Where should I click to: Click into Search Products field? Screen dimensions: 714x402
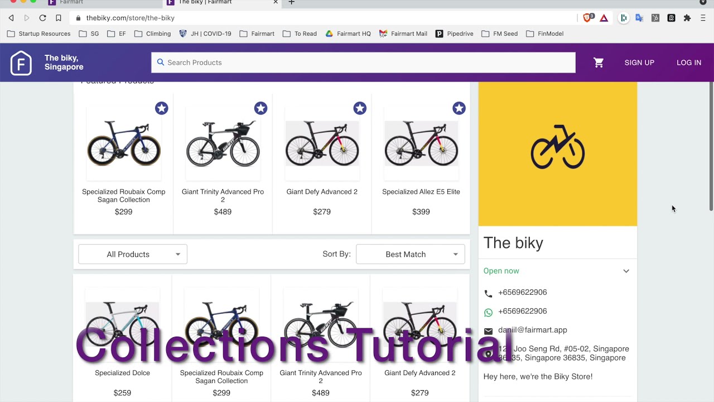pyautogui.click(x=363, y=63)
